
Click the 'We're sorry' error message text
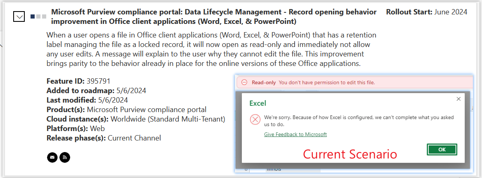tap(359, 121)
